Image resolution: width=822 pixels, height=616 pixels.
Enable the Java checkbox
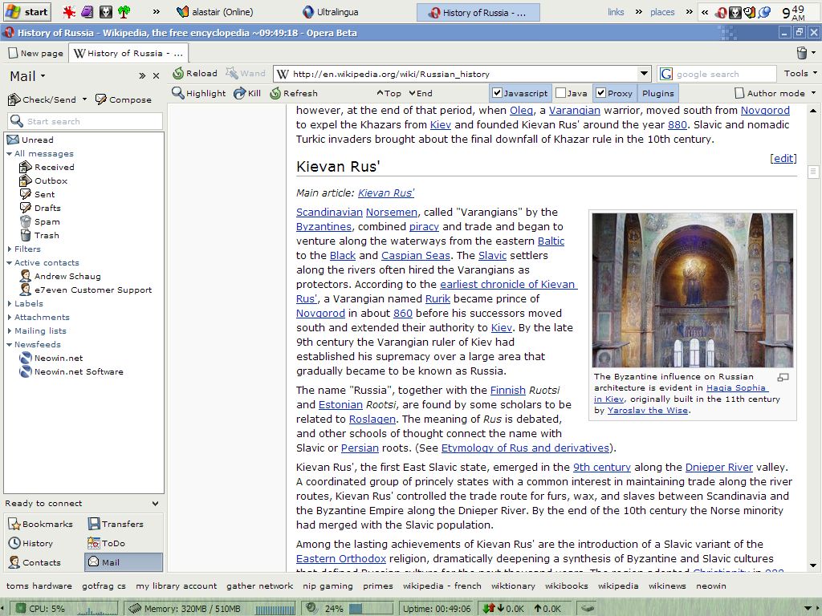coord(561,94)
